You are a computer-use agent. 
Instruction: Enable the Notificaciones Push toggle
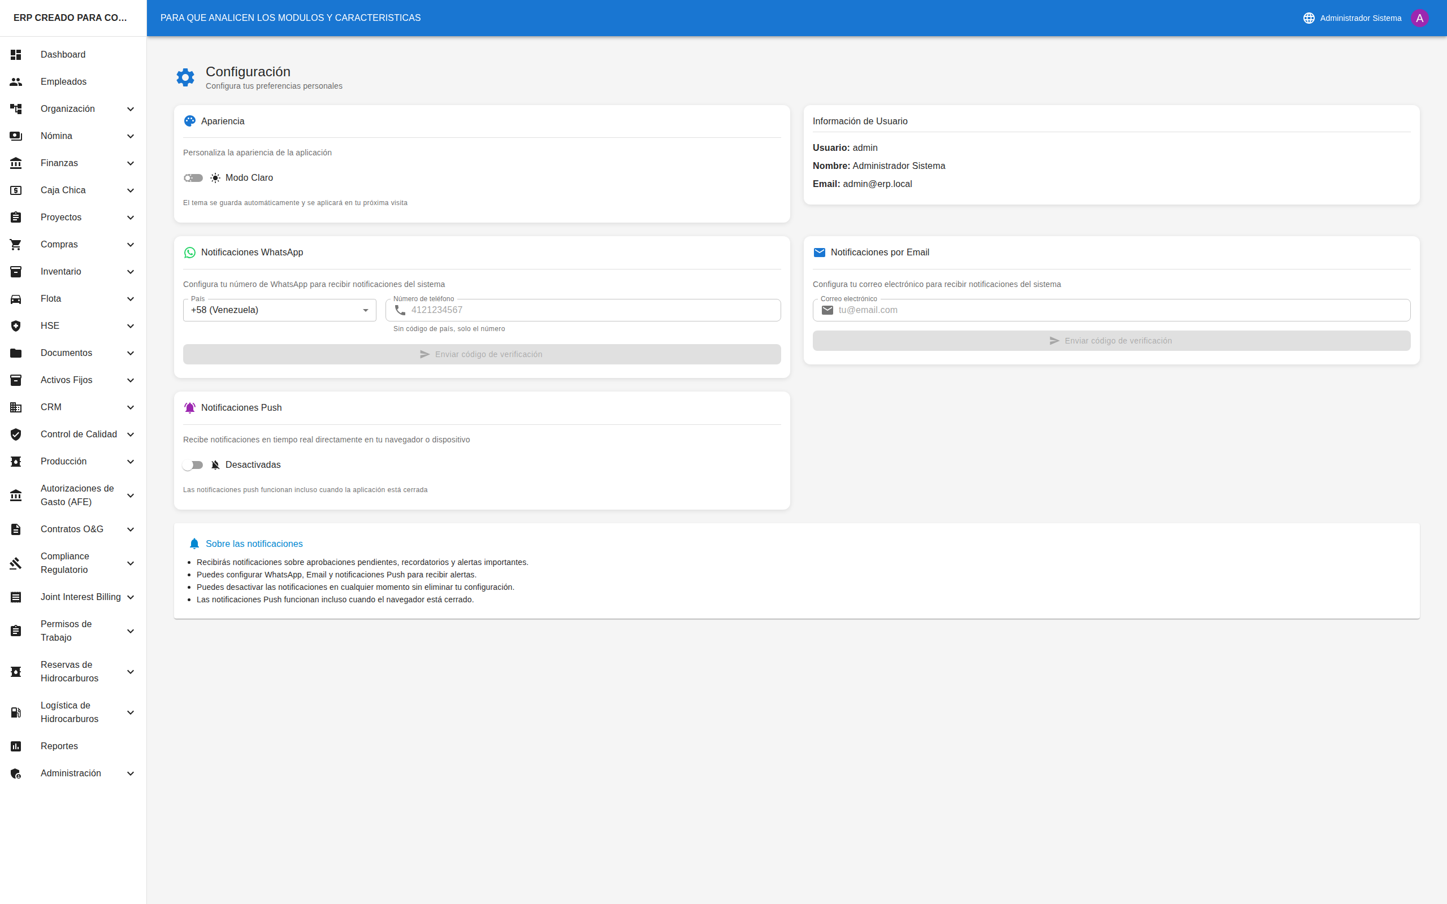click(193, 464)
